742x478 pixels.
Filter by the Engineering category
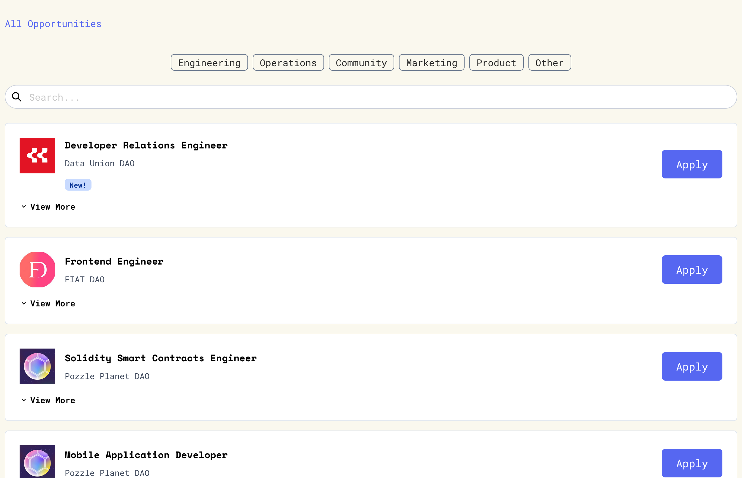(209, 63)
